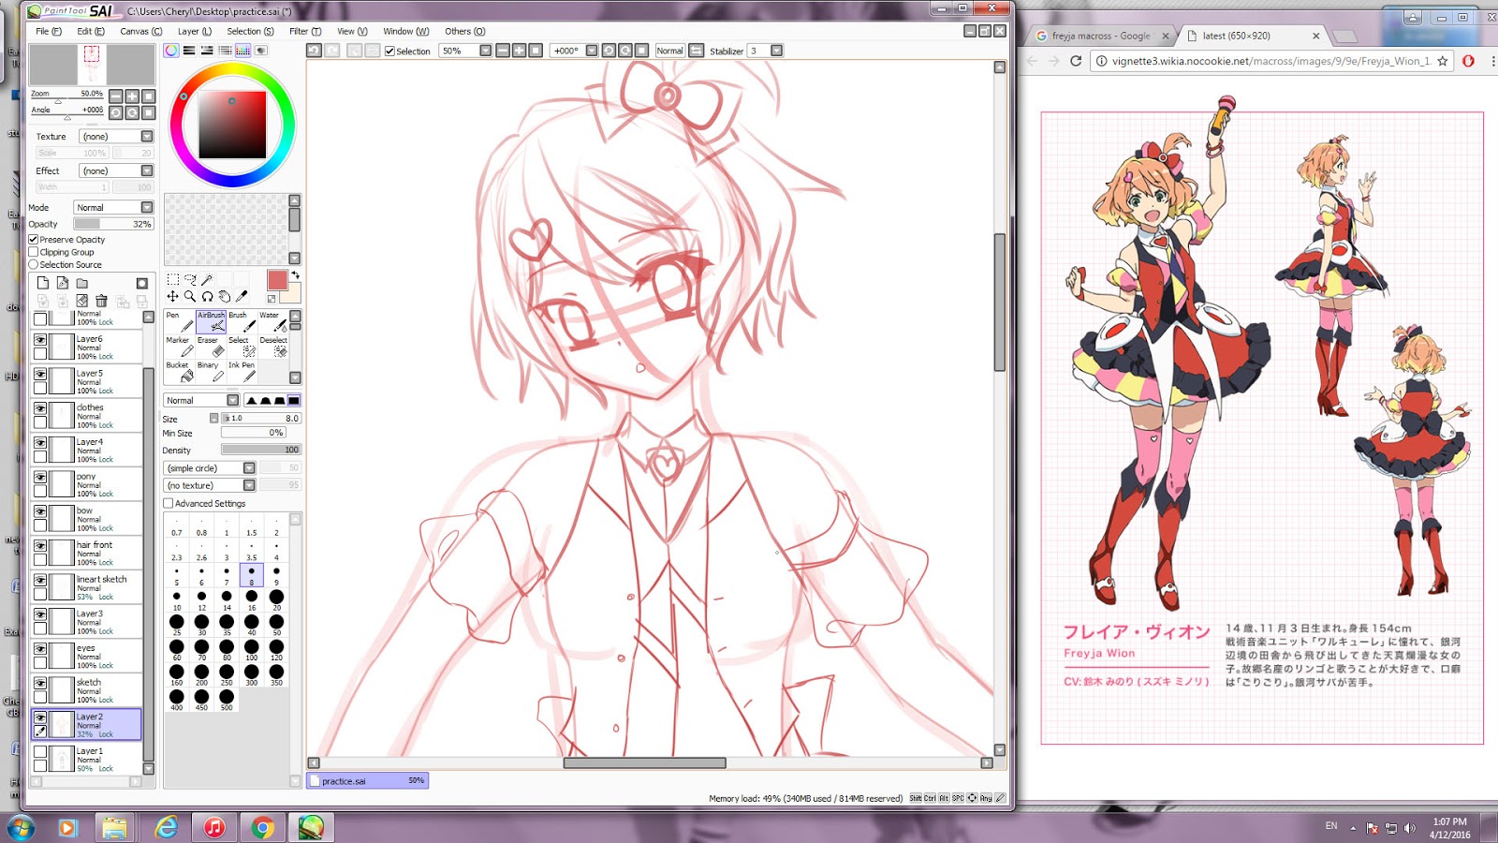Open the Windows Start menu

click(x=21, y=828)
